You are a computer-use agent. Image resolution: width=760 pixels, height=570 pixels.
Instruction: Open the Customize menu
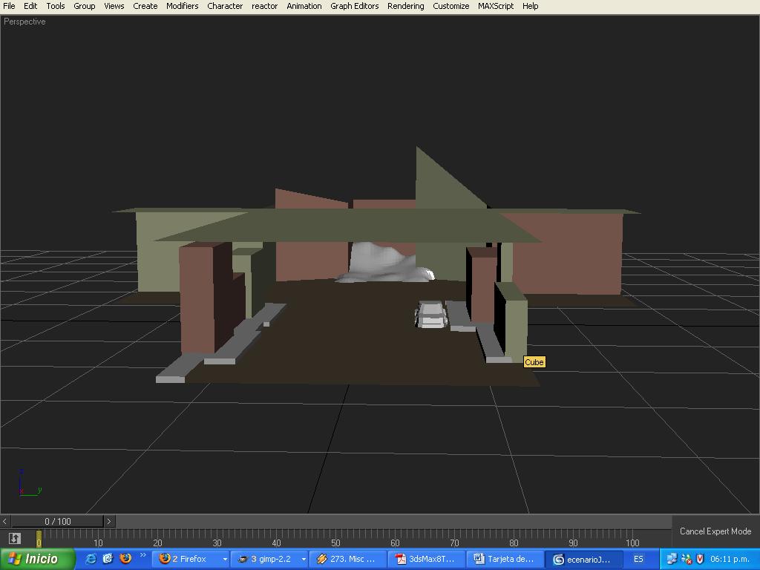(451, 6)
